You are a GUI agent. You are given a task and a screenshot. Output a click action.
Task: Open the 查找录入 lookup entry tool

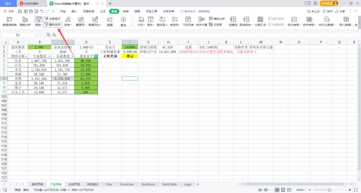click(162, 22)
